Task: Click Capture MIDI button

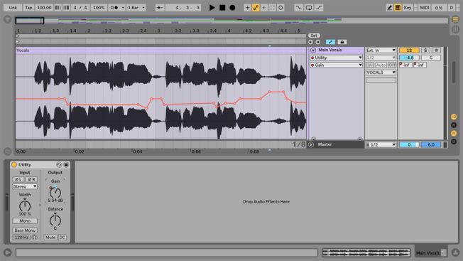Action: tap(272, 8)
